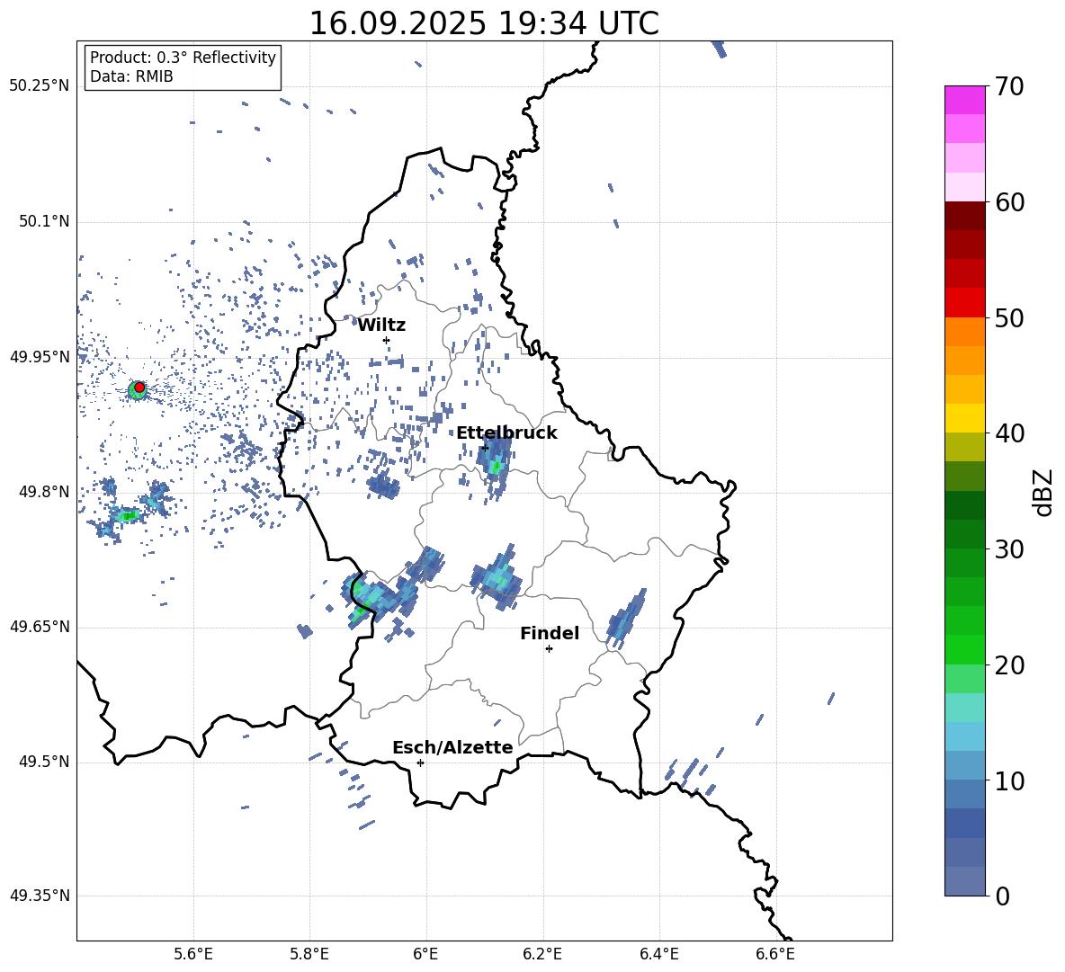The height and width of the screenshot is (972, 1065).
Task: Pick the bright red swatch above 50
Action: click(965, 302)
